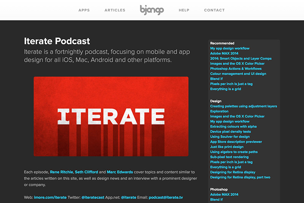Click the 'Photoshop' sidebar heading
The image size is (304, 203).
tap(219, 189)
